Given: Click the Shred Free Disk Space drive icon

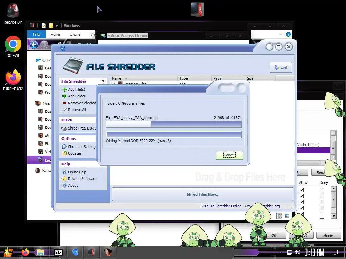Looking at the screenshot, I should [64, 128].
